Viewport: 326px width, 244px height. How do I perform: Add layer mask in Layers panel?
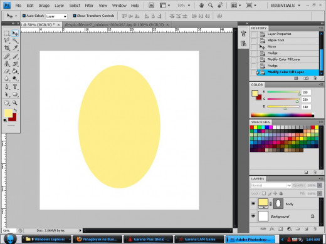[281, 229]
